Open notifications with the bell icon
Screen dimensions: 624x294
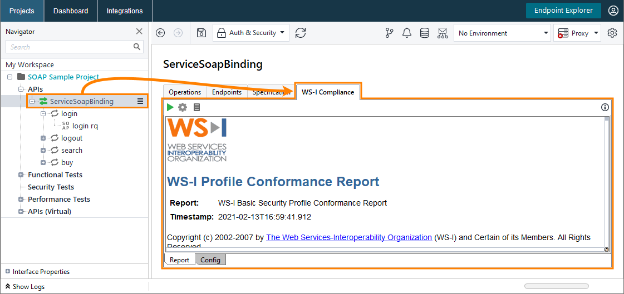pyautogui.click(x=407, y=33)
